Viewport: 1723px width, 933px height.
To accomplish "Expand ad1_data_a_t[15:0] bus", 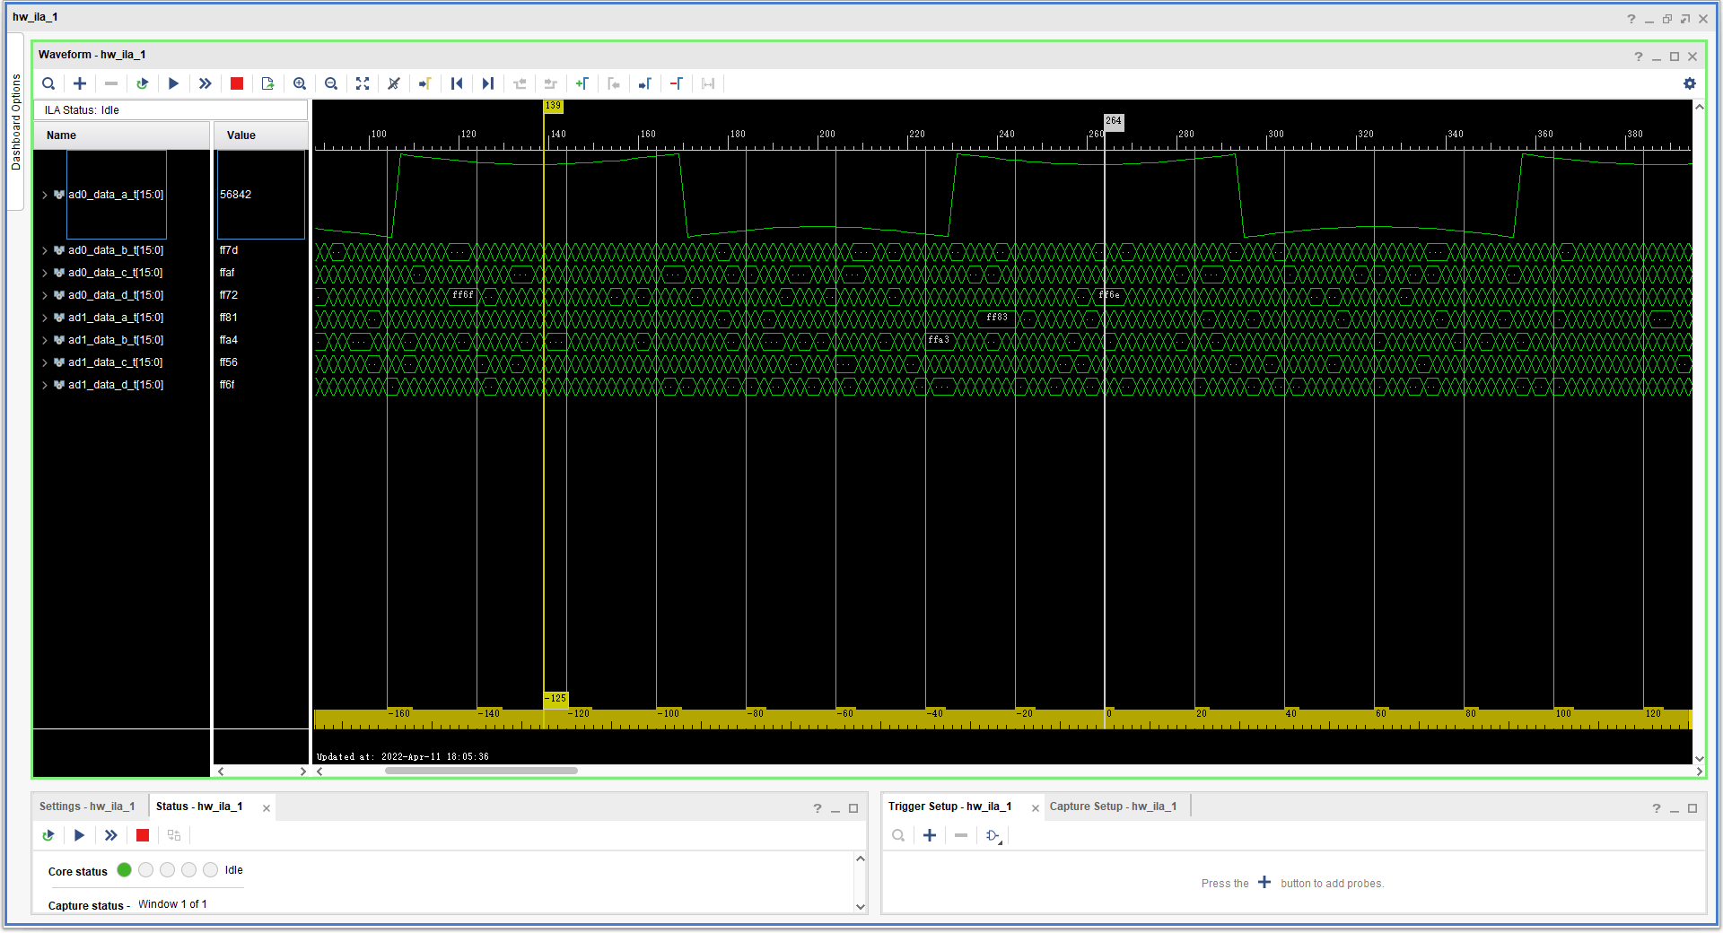I will pyautogui.click(x=44, y=318).
